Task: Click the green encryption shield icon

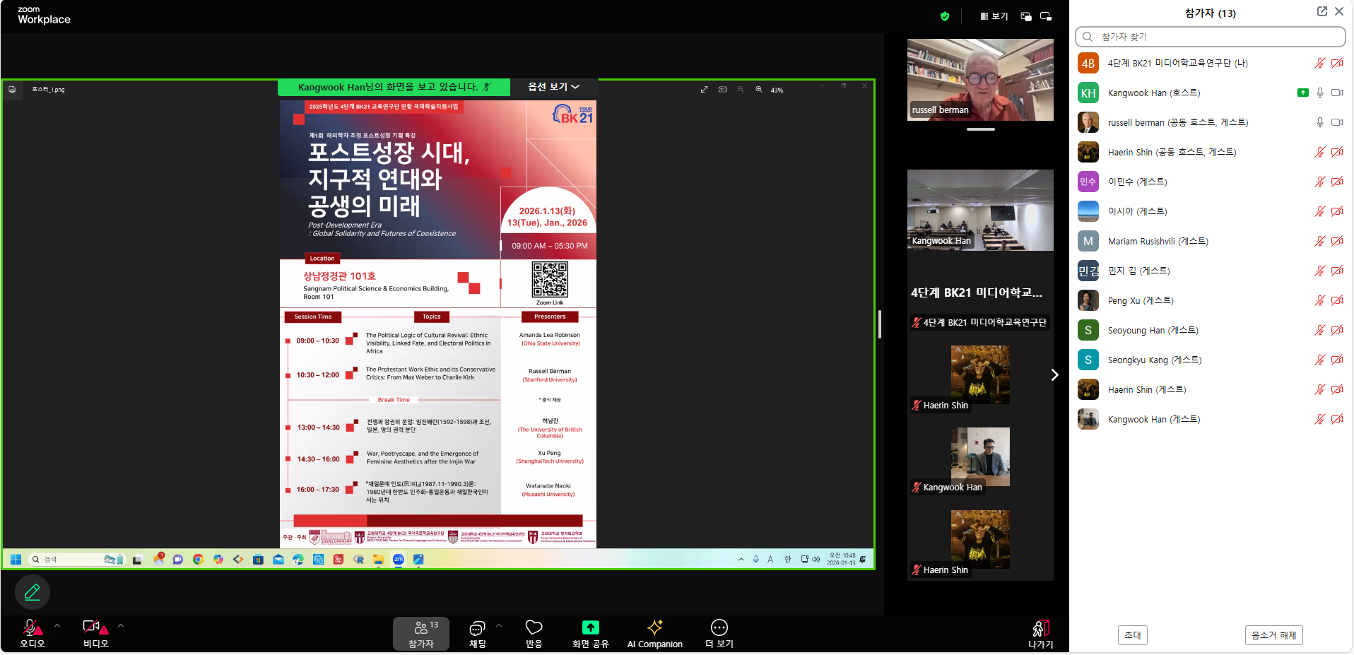Action: (945, 16)
